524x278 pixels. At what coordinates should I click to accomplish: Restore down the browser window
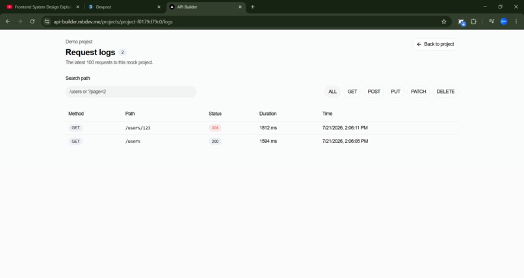[x=501, y=6]
